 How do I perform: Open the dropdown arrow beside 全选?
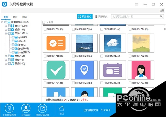(x=47, y=22)
